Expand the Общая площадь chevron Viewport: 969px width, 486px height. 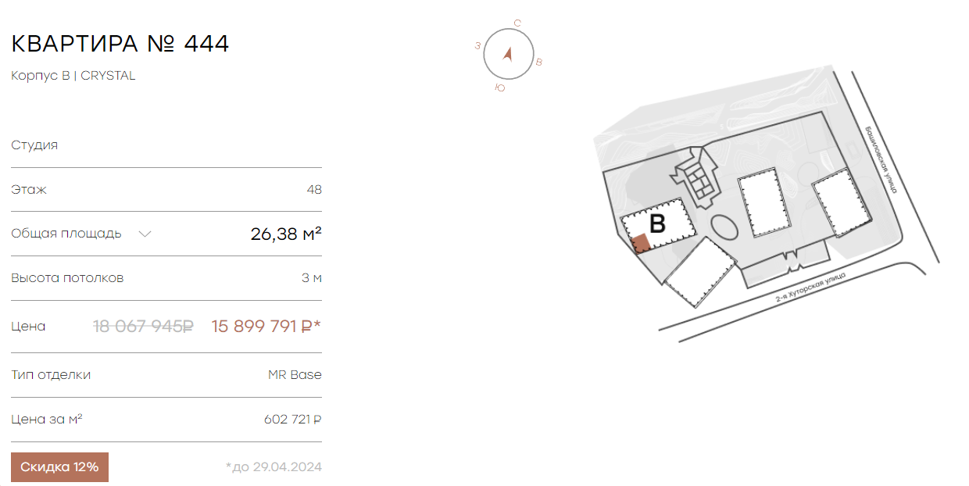click(x=145, y=234)
